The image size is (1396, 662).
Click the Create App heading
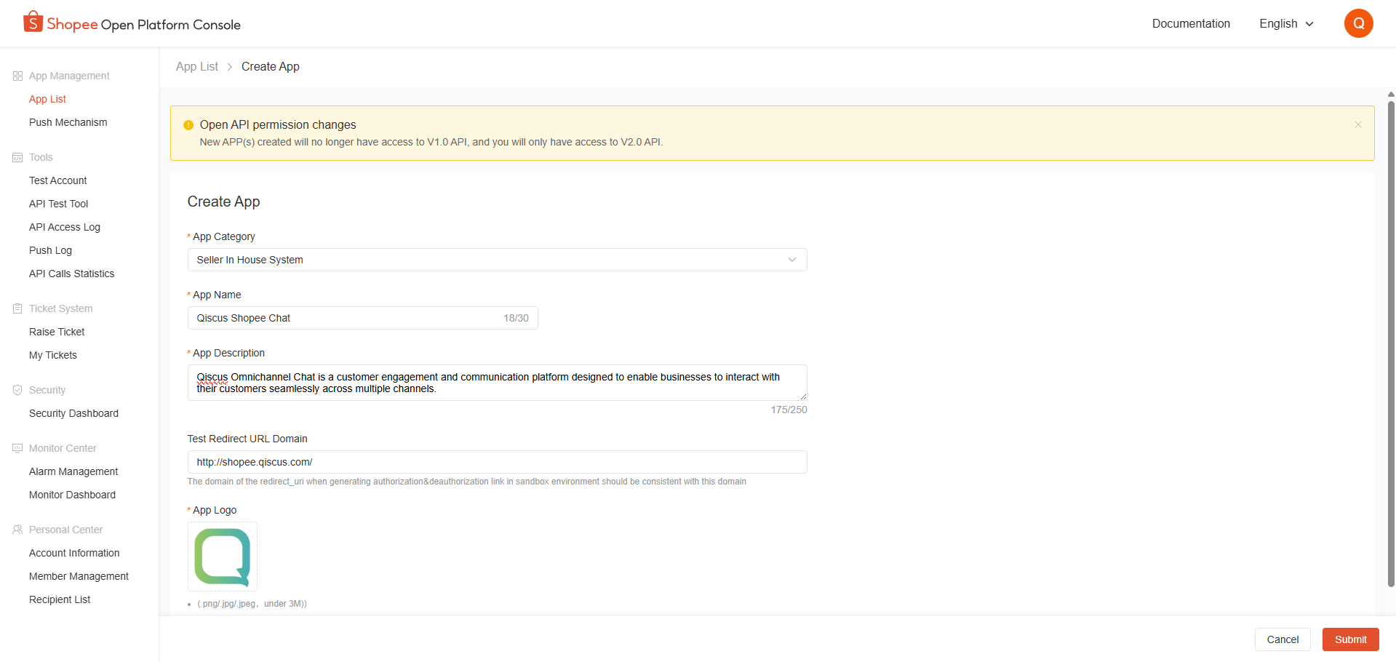223,202
